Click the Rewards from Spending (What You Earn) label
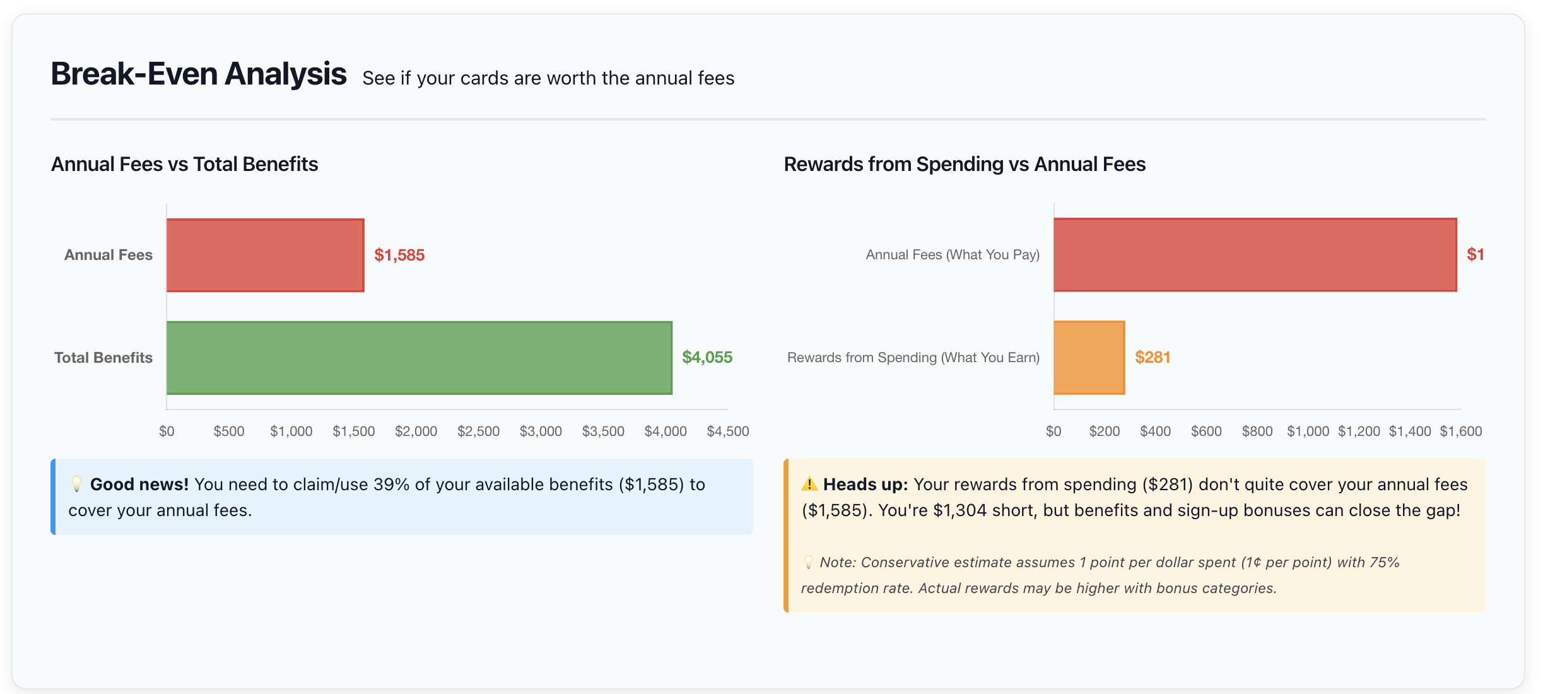The image size is (1543, 694). click(x=913, y=357)
